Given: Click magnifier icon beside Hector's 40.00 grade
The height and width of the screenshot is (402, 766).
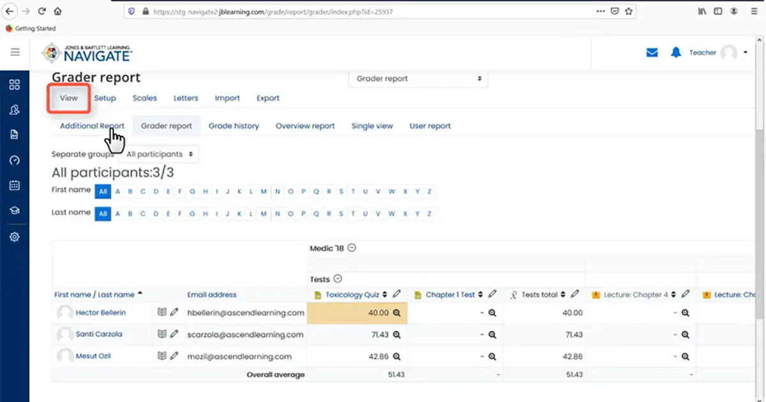Looking at the screenshot, I should click(396, 313).
